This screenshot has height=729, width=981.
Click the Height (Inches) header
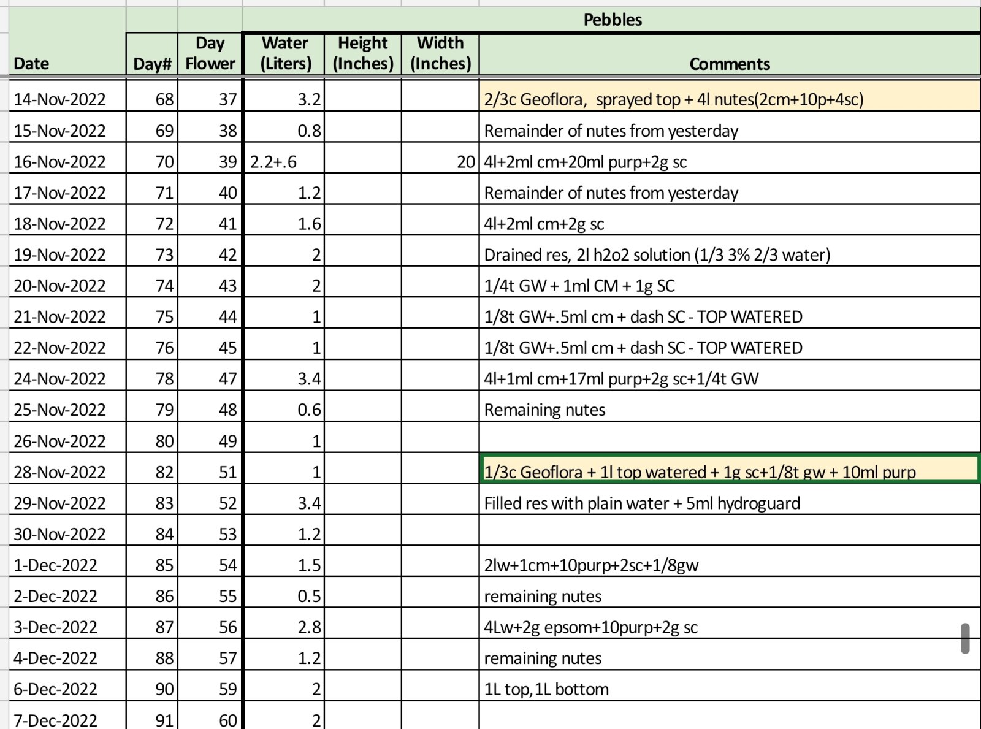363,54
